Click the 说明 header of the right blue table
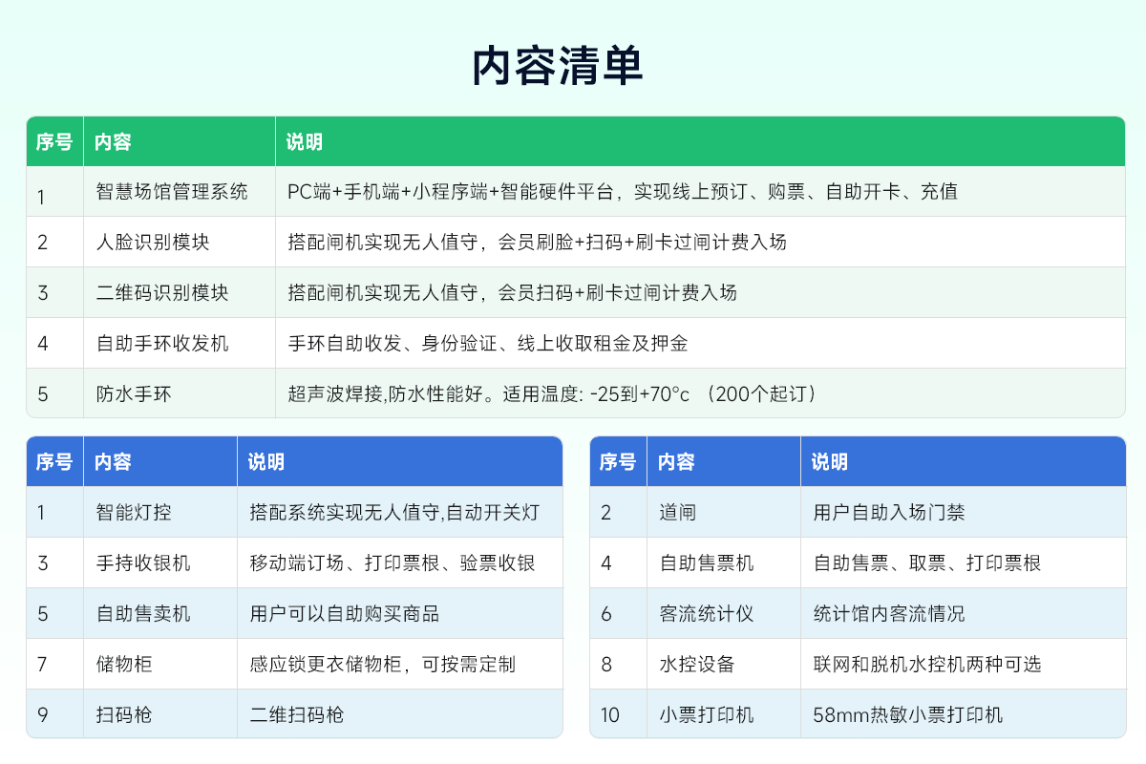The height and width of the screenshot is (764, 1146). pyautogui.click(x=823, y=461)
